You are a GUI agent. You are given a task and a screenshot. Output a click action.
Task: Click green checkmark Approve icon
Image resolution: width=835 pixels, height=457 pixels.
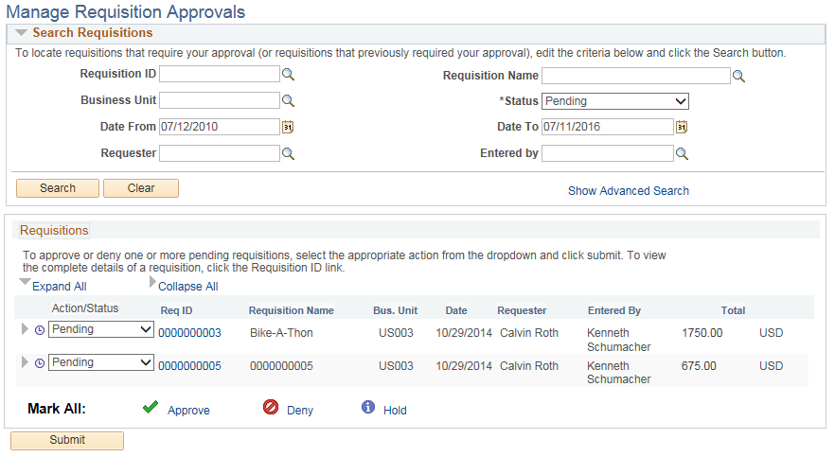tap(151, 408)
